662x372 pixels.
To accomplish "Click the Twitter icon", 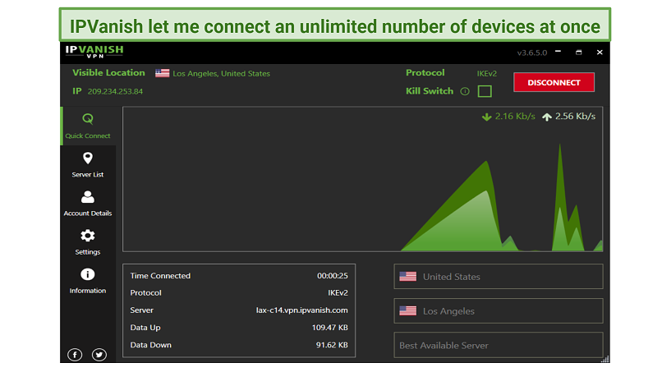I will [x=99, y=355].
